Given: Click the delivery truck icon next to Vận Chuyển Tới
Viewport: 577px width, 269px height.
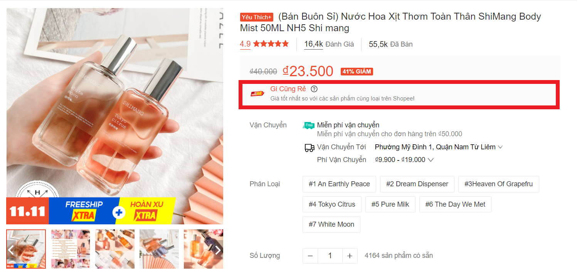Looking at the screenshot, I should (309, 147).
